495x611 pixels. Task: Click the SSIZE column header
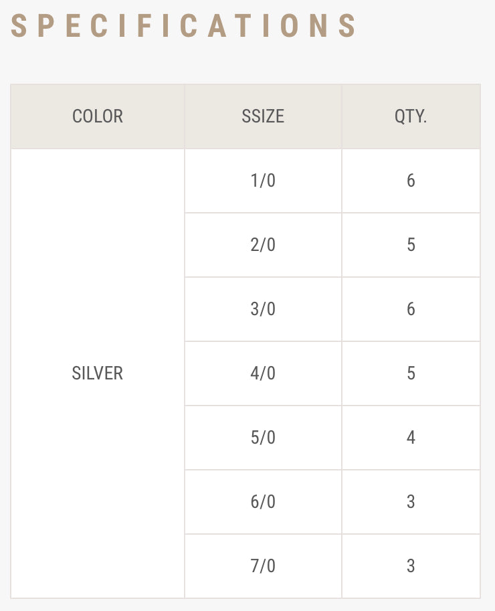[x=263, y=116]
